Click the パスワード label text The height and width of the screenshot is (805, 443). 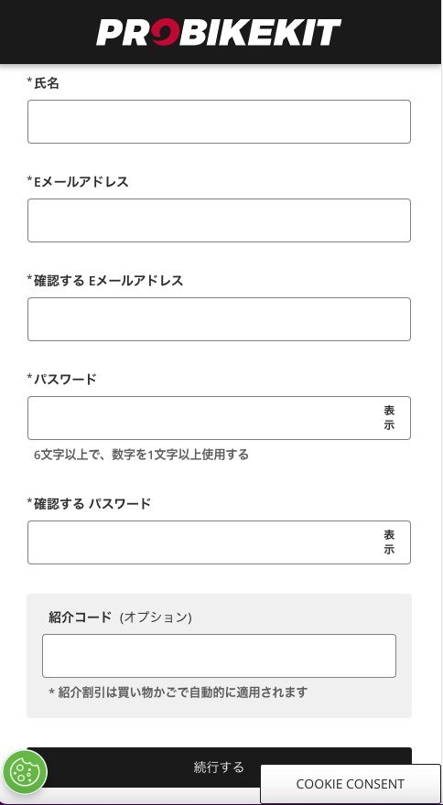pos(61,379)
